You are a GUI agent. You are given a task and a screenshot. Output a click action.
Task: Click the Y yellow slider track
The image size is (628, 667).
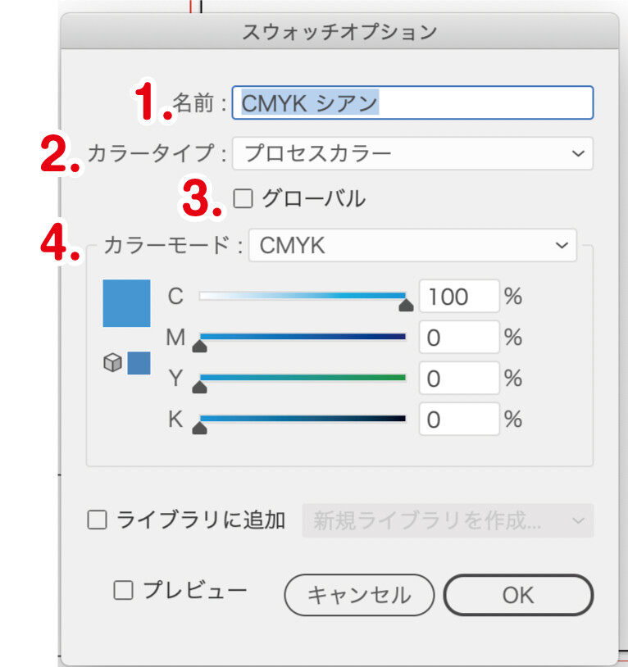(303, 378)
